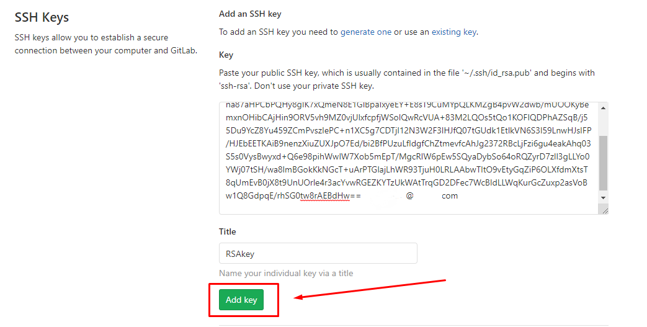Follow the "existing key" link
Image resolution: width=647 pixels, height=327 pixels.
coord(453,32)
